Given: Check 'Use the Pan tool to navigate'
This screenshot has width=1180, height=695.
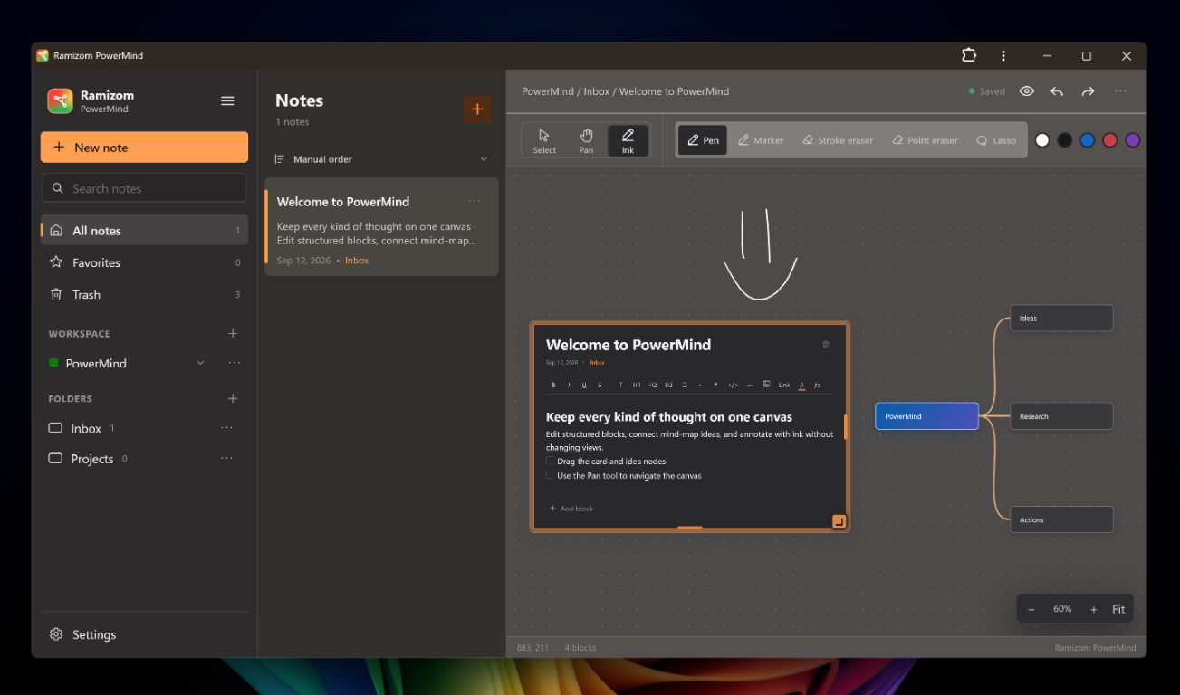Looking at the screenshot, I should point(550,475).
